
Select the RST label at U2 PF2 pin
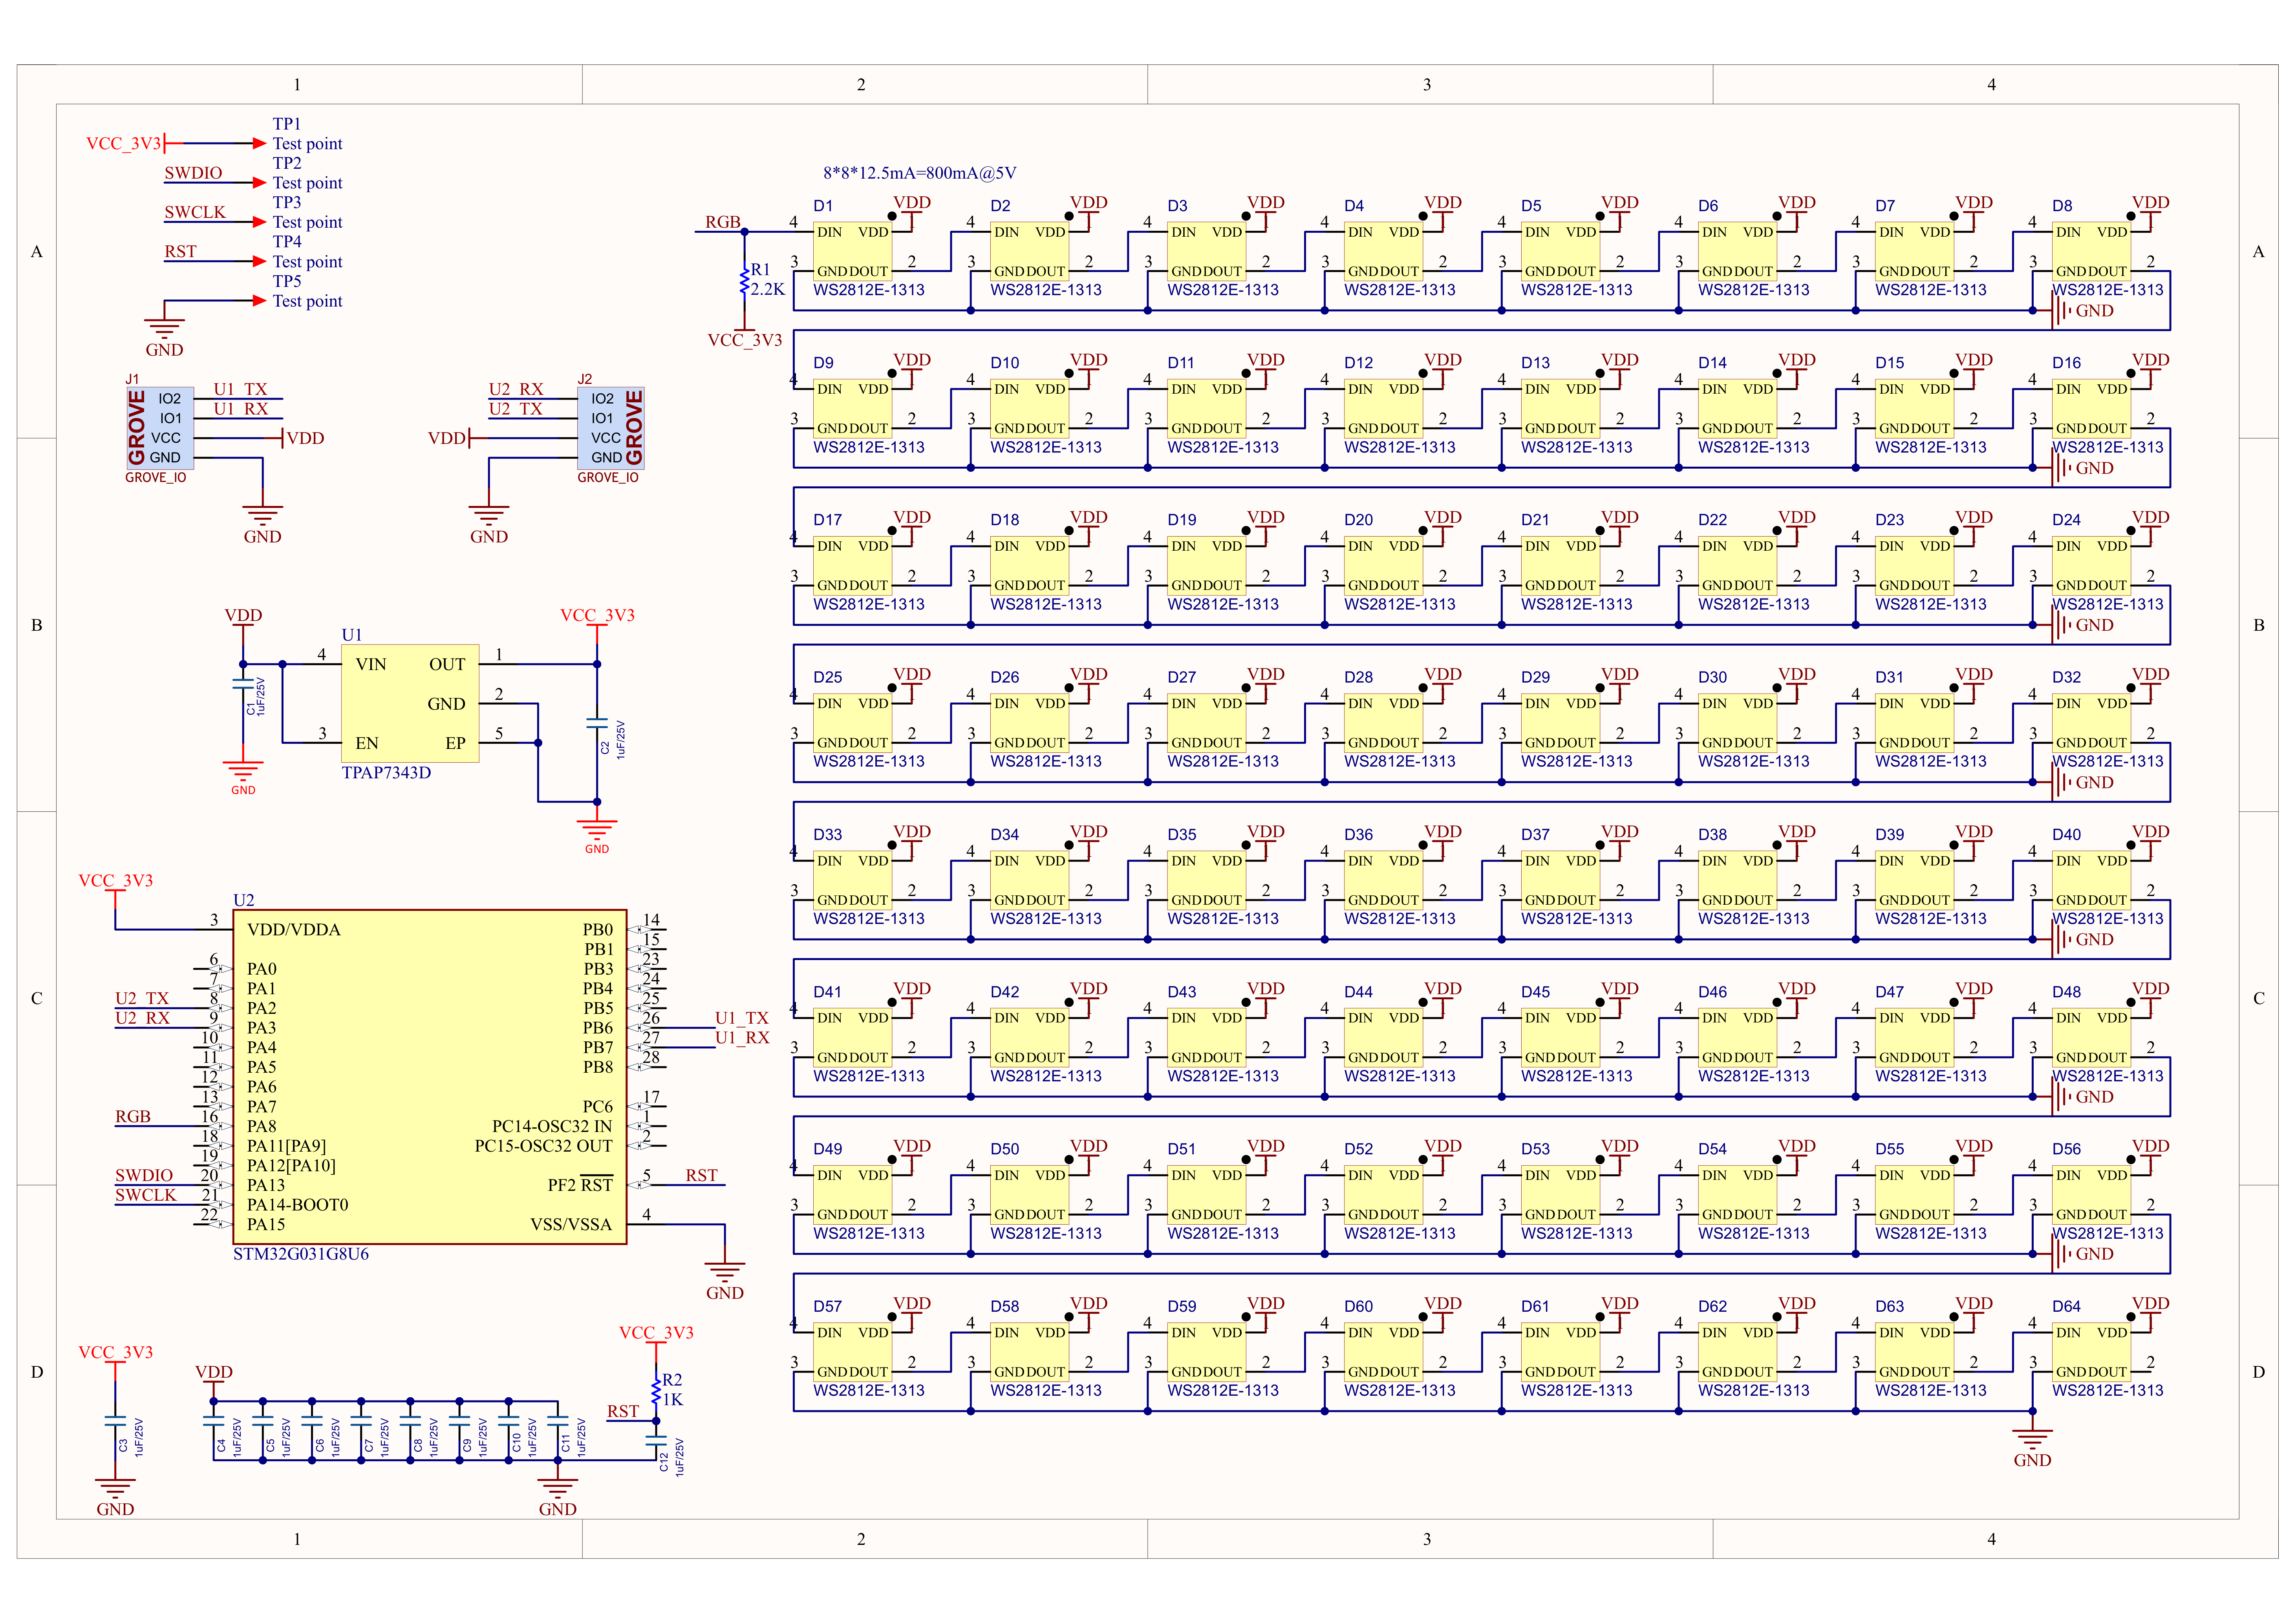point(702,1175)
